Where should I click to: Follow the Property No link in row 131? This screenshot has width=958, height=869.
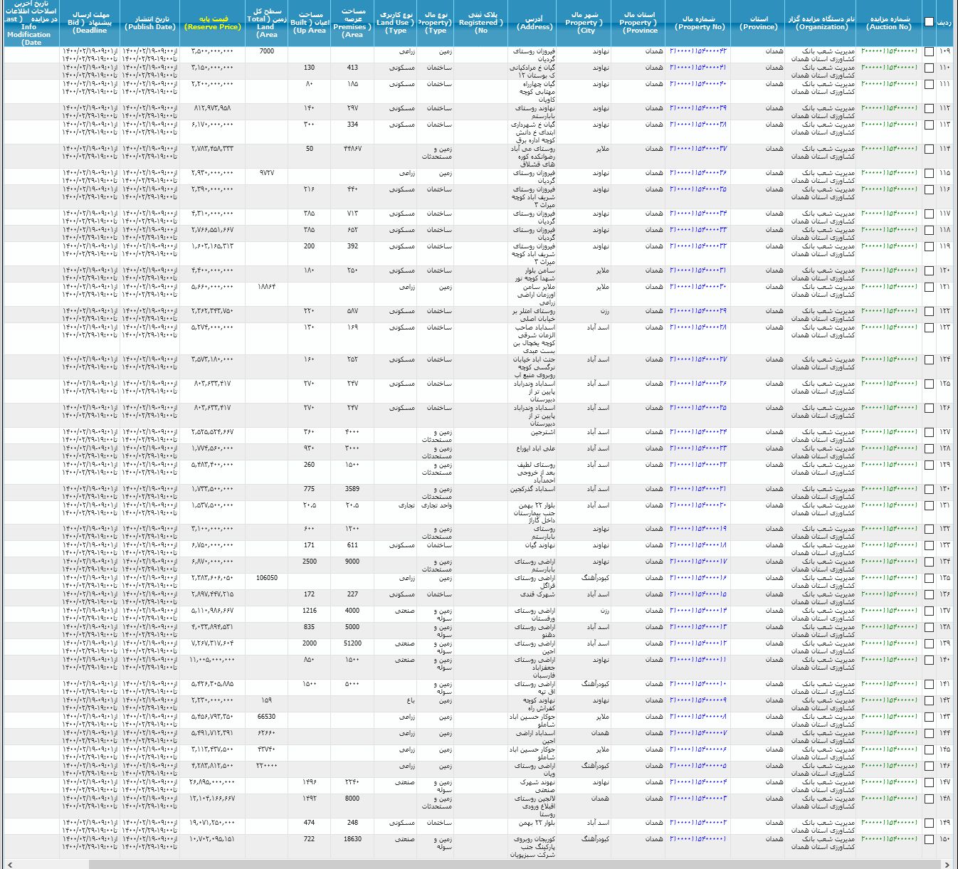698,505
